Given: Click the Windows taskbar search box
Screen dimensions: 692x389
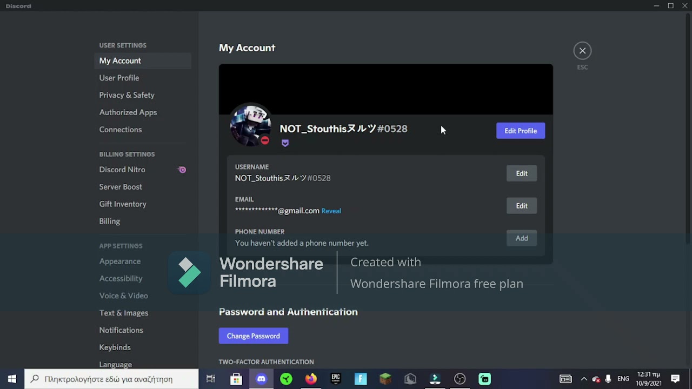Looking at the screenshot, I should [112, 379].
